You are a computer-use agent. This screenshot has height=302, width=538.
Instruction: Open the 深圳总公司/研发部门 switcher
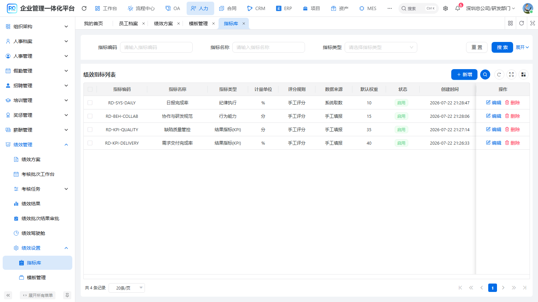tap(491, 8)
